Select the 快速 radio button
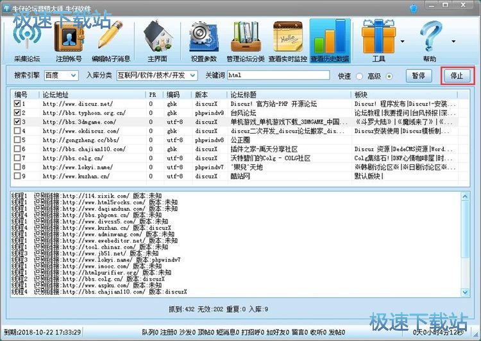 (x=359, y=76)
